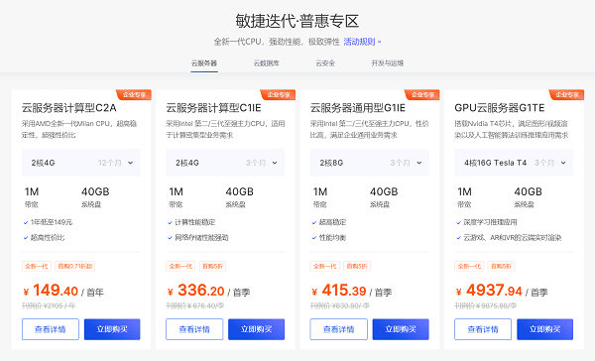Click the 企业专享 badge on C1IE card
This screenshot has width=595, height=361.
pos(278,94)
